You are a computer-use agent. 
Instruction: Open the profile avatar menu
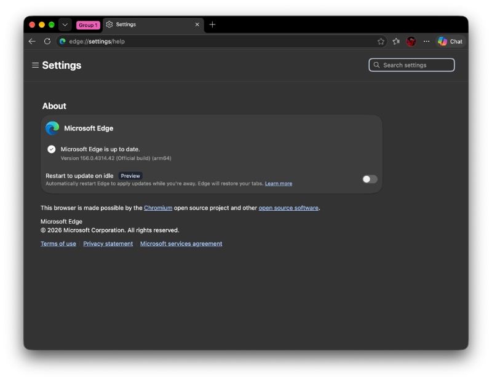point(411,41)
